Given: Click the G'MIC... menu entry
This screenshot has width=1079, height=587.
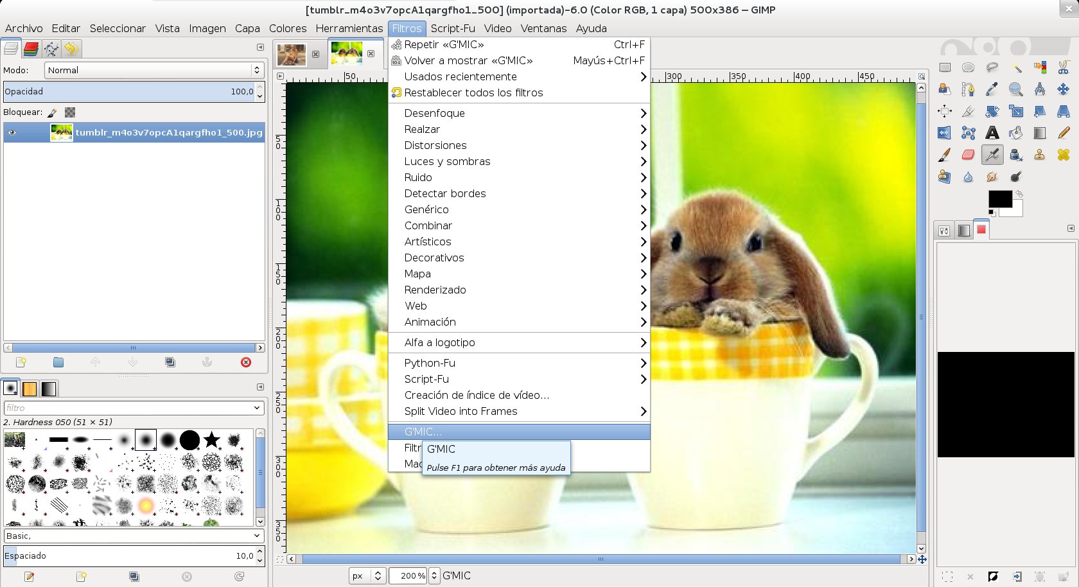Looking at the screenshot, I should 519,432.
